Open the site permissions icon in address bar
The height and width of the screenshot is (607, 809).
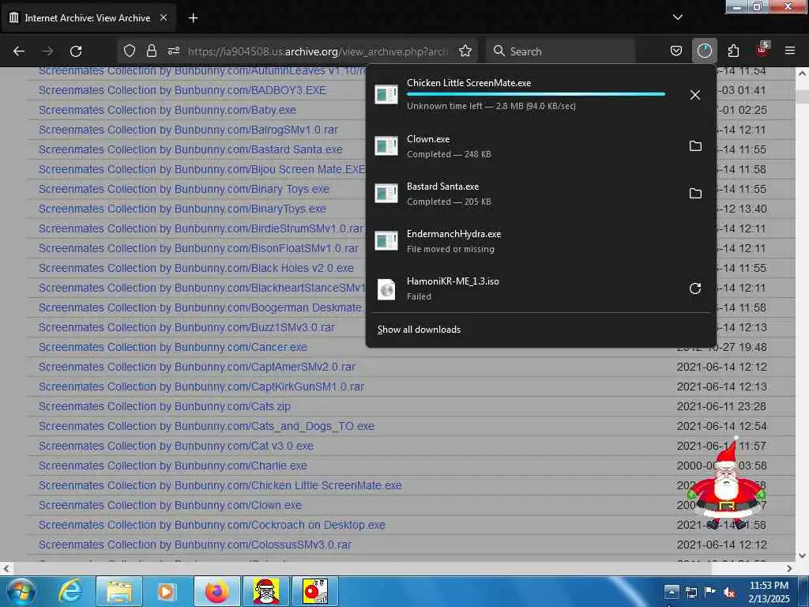click(173, 51)
